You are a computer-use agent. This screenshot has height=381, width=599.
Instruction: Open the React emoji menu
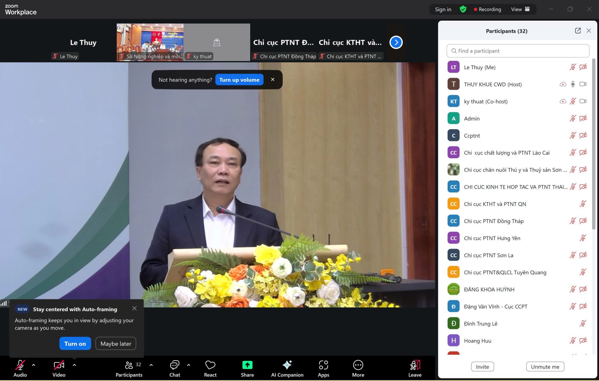coord(210,365)
